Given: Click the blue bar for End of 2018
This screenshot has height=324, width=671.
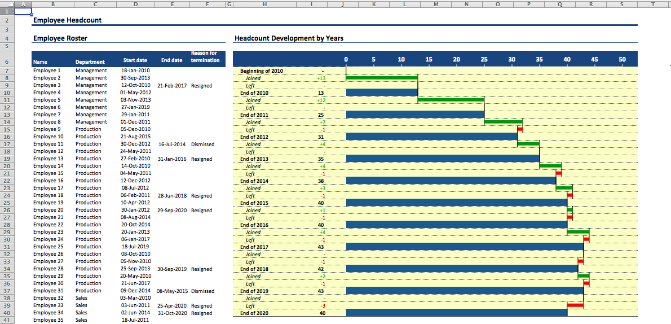Looking at the screenshot, I should [462, 269].
